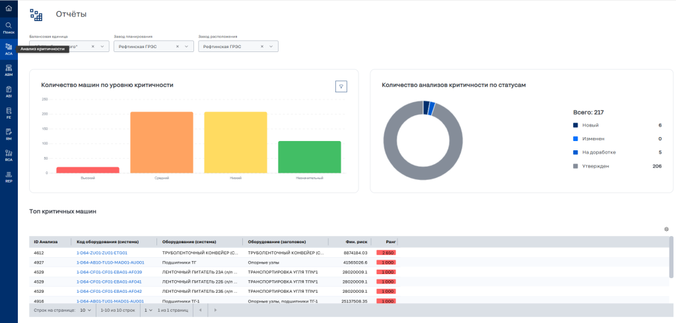This screenshot has height=323, width=676.
Task: Go to the ASM sidebar module
Action: (9, 70)
